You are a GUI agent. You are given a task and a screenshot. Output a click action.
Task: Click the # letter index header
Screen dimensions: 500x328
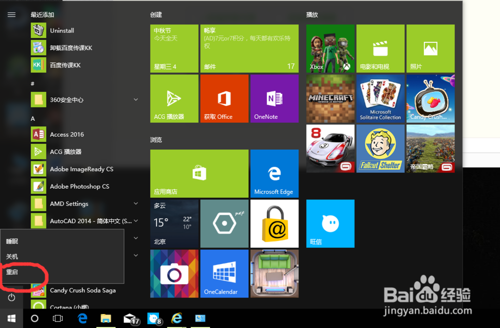[32, 84]
